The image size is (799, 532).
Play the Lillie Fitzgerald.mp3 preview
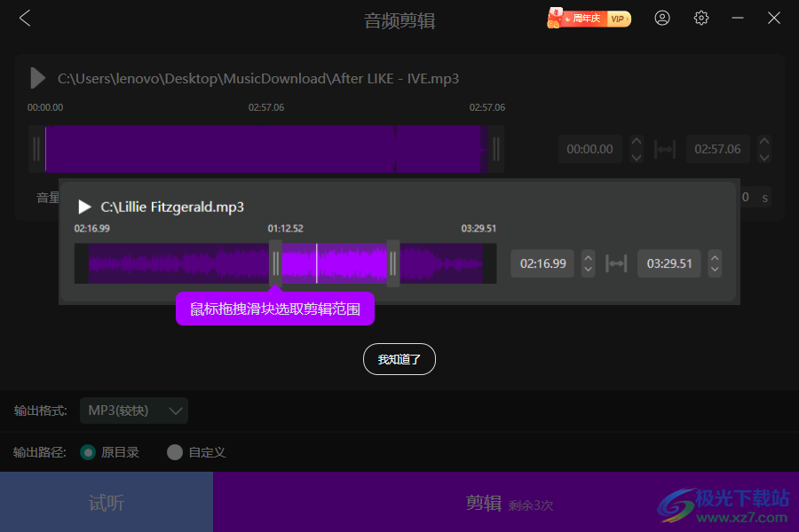[x=84, y=207]
